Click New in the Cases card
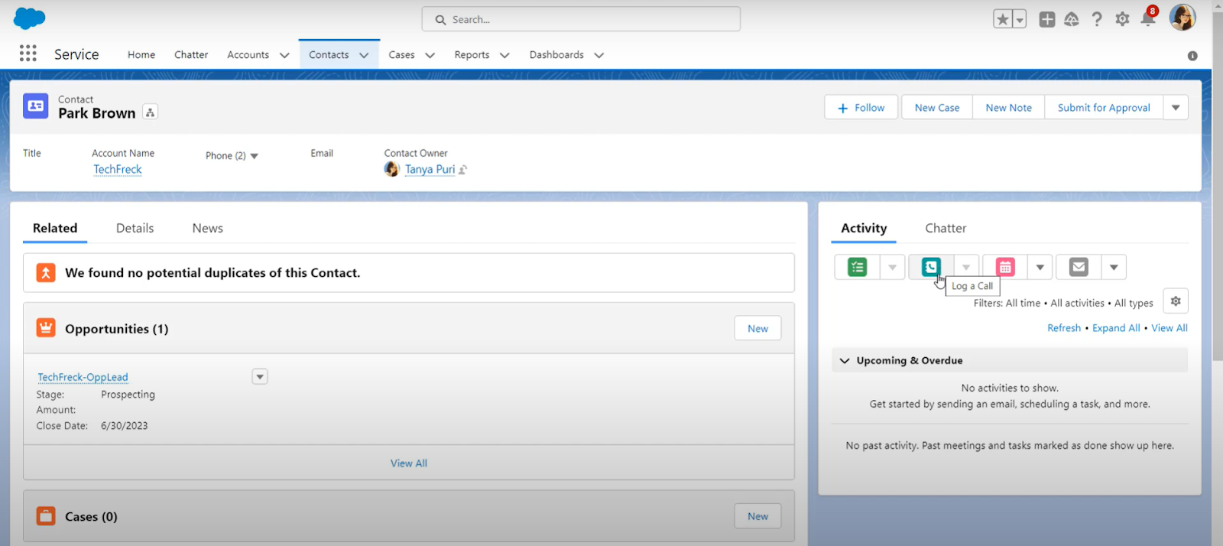Image resolution: width=1223 pixels, height=546 pixels. pyautogui.click(x=757, y=516)
